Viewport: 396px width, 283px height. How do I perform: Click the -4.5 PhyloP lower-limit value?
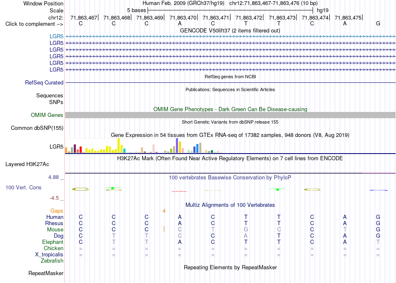coord(54,198)
